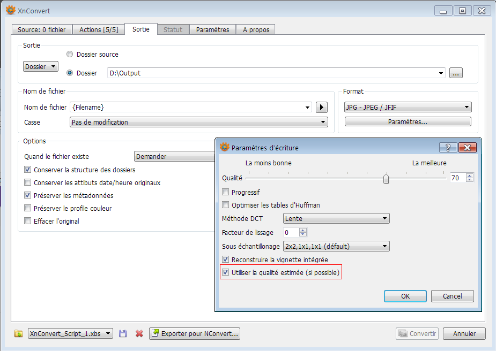Open the A propos tab
Image resolution: width=496 pixels, height=351 pixels.
[256, 29]
